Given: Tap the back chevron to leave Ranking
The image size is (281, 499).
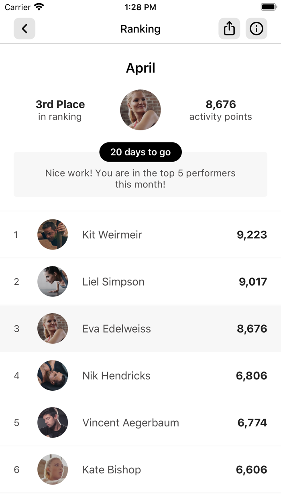Looking at the screenshot, I should [x=24, y=28].
